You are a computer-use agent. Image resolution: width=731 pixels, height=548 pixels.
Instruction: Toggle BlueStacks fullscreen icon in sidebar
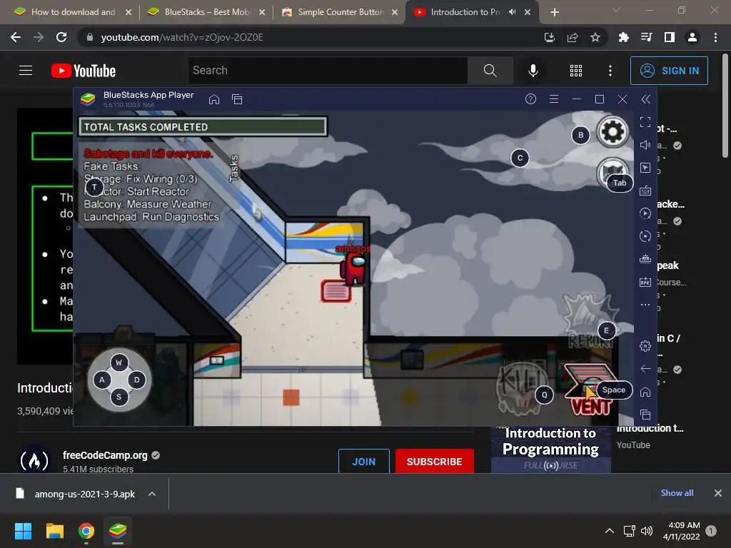click(645, 122)
